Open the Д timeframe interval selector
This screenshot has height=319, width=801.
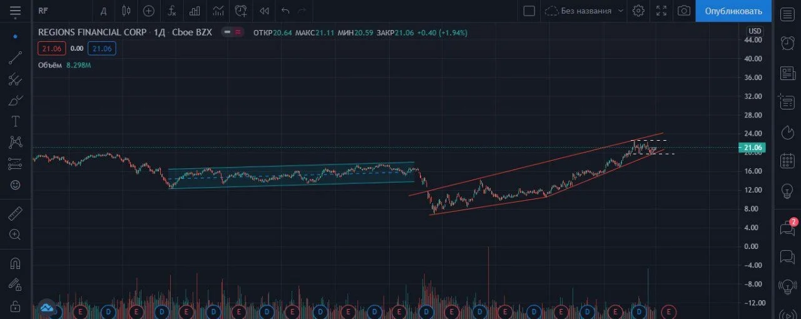[103, 11]
